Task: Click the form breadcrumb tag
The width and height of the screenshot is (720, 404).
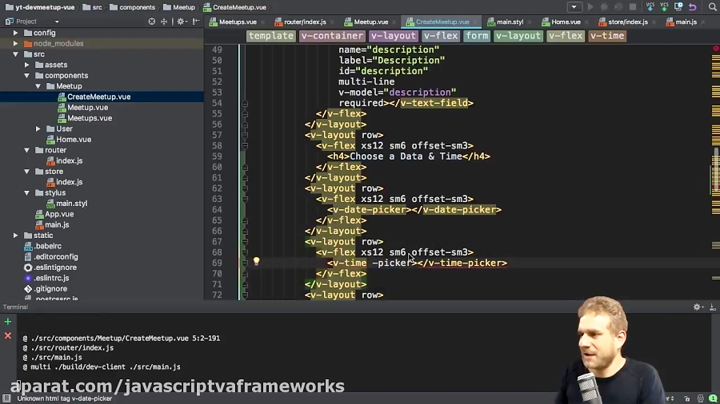Action: point(477,36)
